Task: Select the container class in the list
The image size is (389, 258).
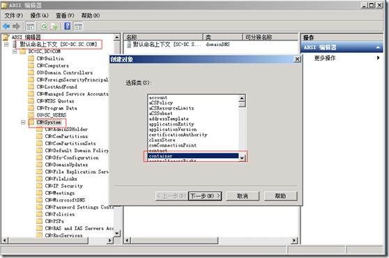Action: (x=193, y=155)
